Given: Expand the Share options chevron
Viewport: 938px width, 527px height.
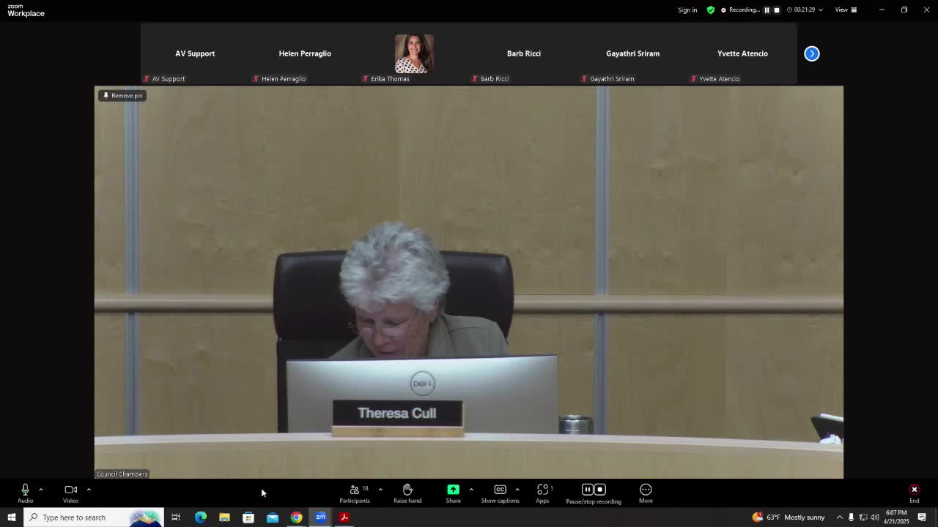Looking at the screenshot, I should [471, 489].
